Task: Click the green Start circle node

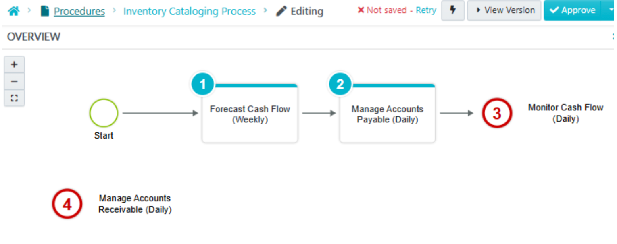Action: [x=103, y=113]
